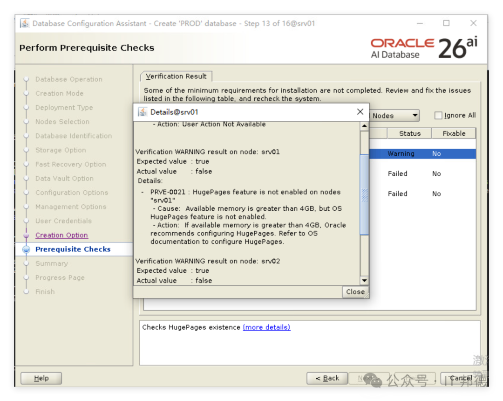The image size is (503, 401).
Task: Go to Creation Option step in sidebar
Action: (61, 235)
